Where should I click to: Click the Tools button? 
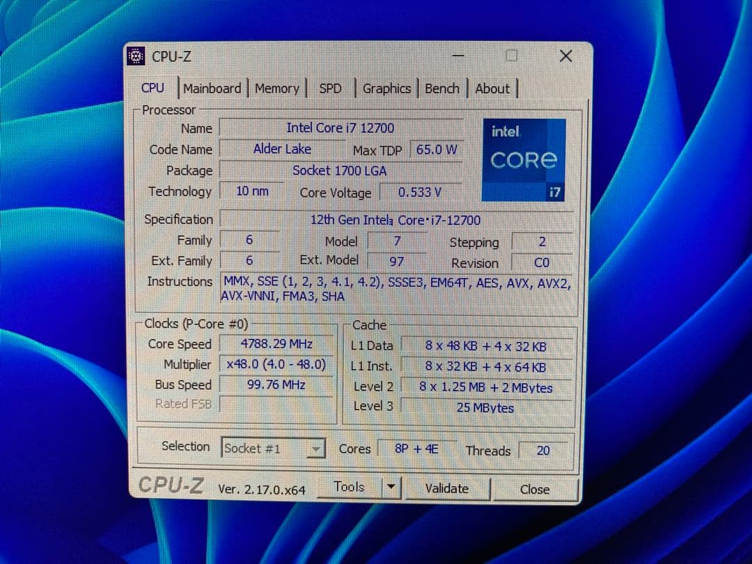[x=349, y=487]
